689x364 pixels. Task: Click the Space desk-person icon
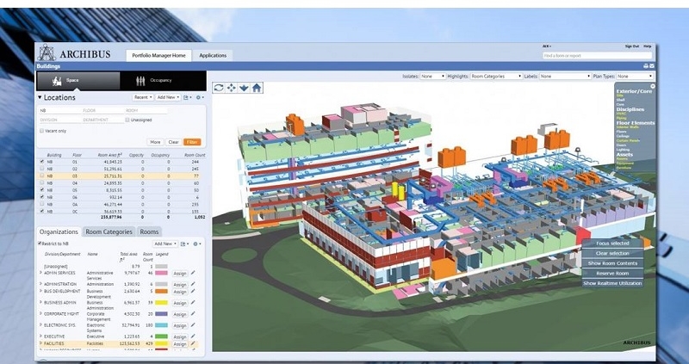[57, 81]
